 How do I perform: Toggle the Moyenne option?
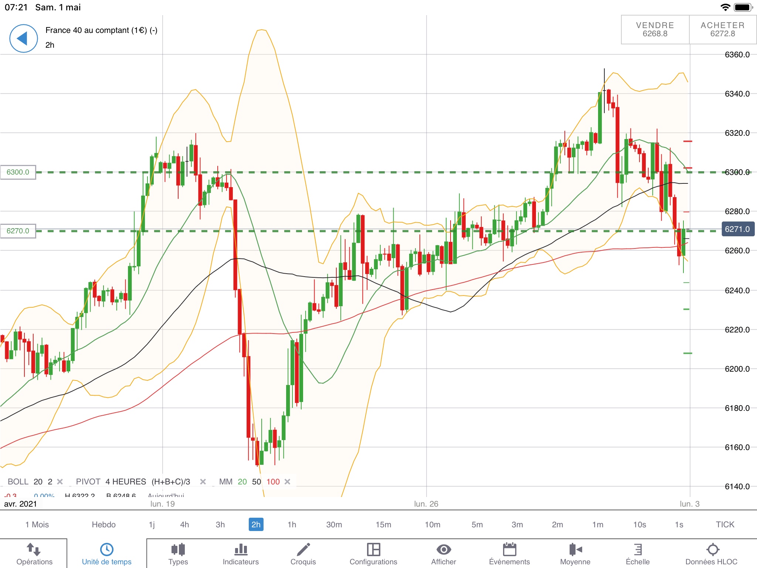tap(575, 550)
